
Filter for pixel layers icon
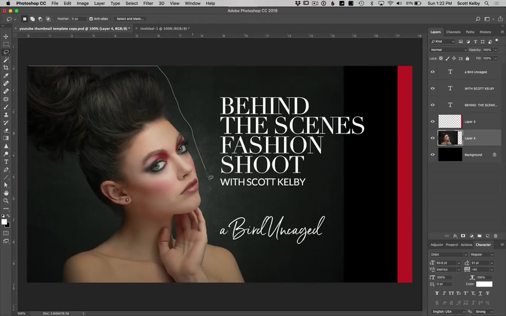pyautogui.click(x=461, y=42)
